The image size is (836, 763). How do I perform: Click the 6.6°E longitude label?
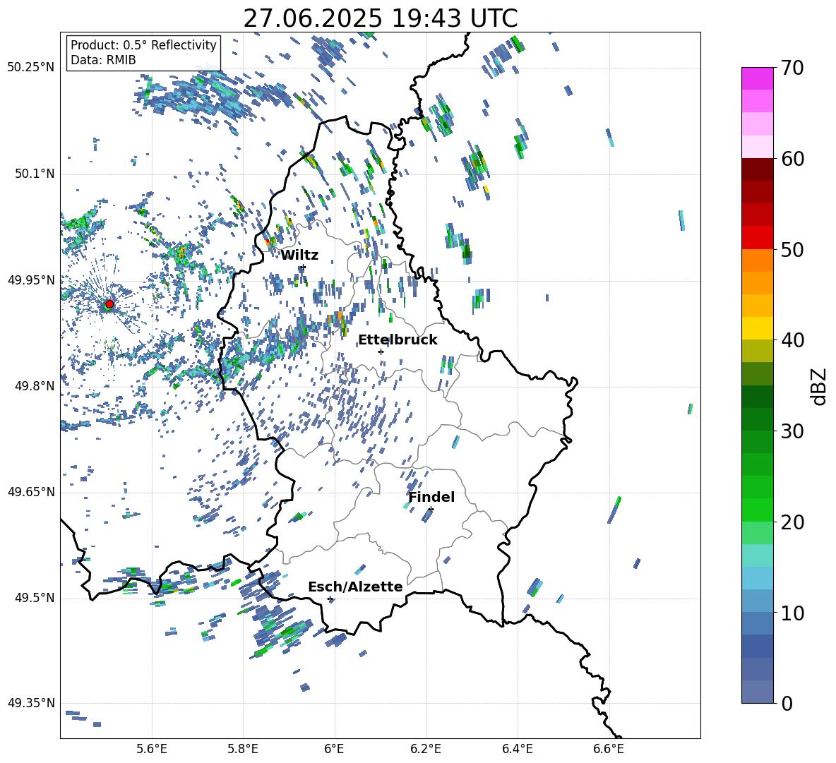pyautogui.click(x=609, y=749)
